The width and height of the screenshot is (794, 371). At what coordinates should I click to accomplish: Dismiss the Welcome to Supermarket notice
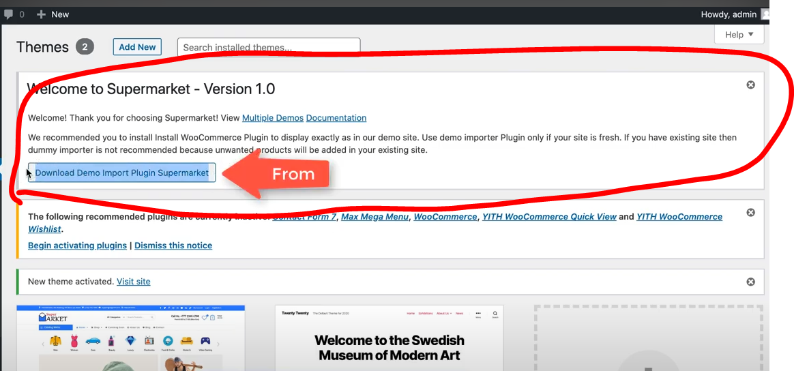point(751,85)
